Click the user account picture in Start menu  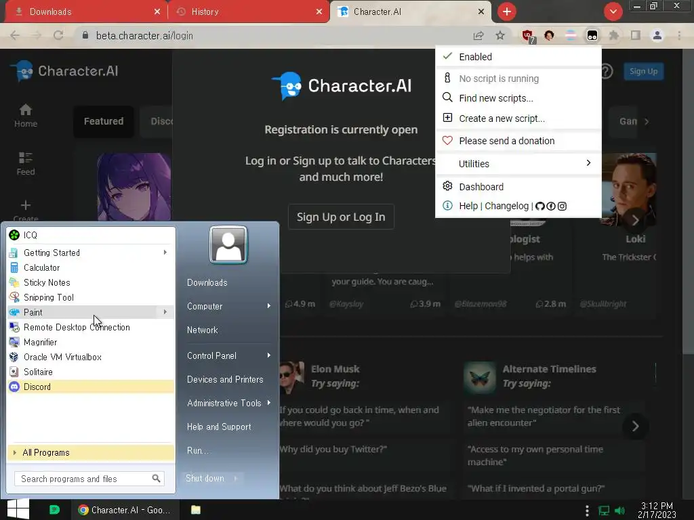[228, 244]
